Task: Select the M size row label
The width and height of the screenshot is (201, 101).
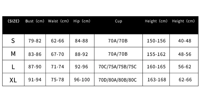Action: pos(13,54)
